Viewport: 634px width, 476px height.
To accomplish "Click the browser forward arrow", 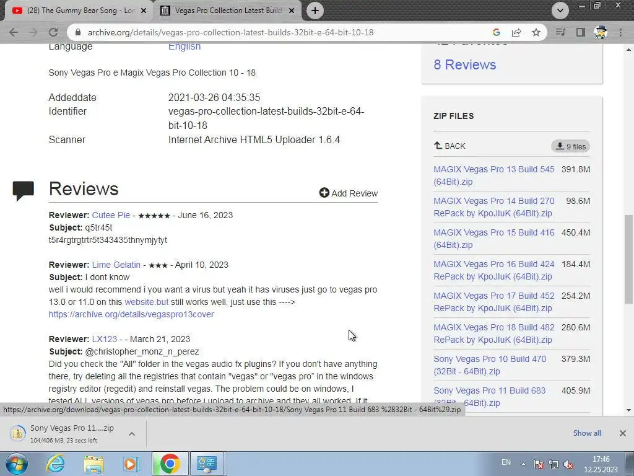I will click(33, 32).
